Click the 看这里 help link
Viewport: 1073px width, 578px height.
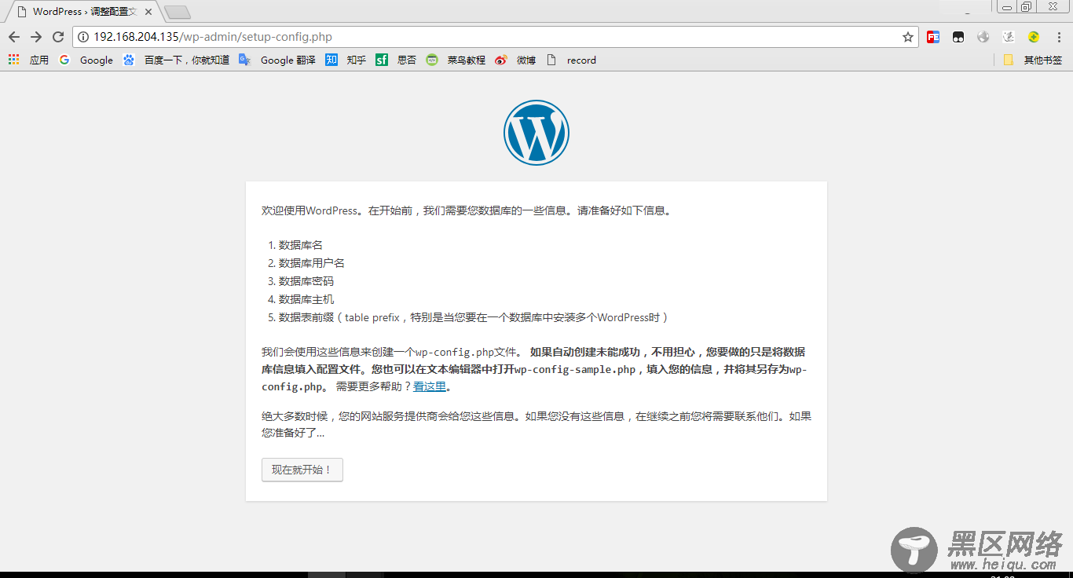click(430, 386)
